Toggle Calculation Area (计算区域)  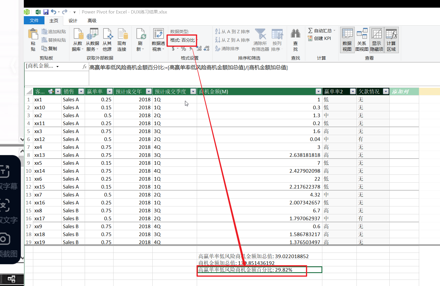[x=391, y=40]
